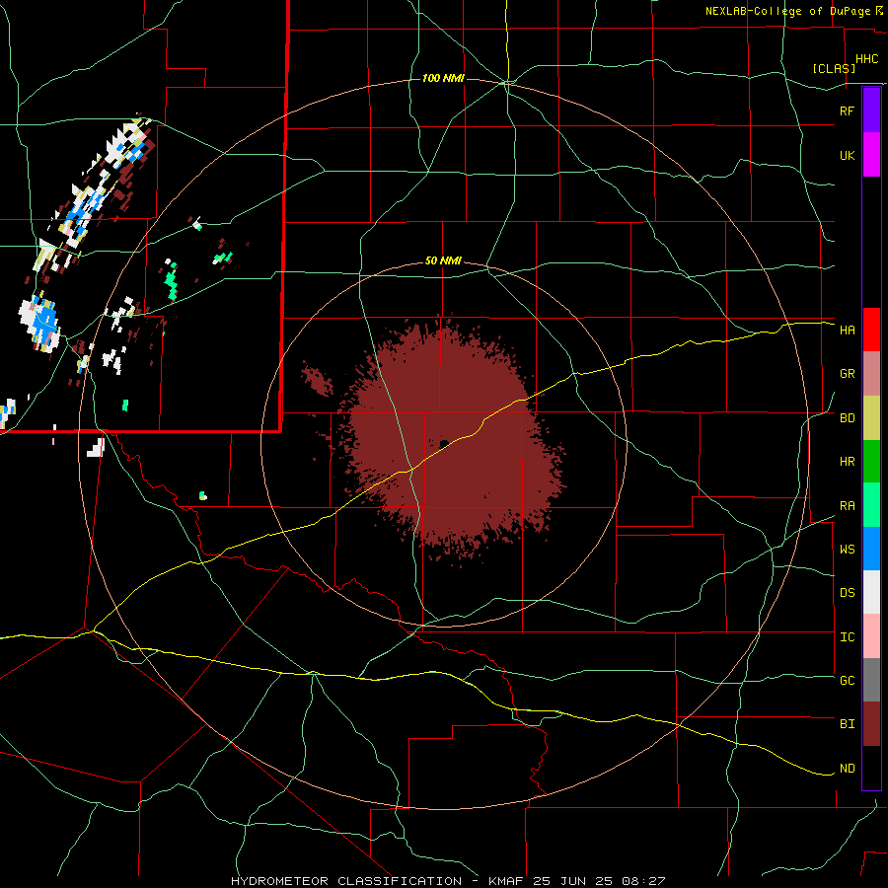888x888 pixels.
Task: Click the HR legend label
Action: [847, 462]
